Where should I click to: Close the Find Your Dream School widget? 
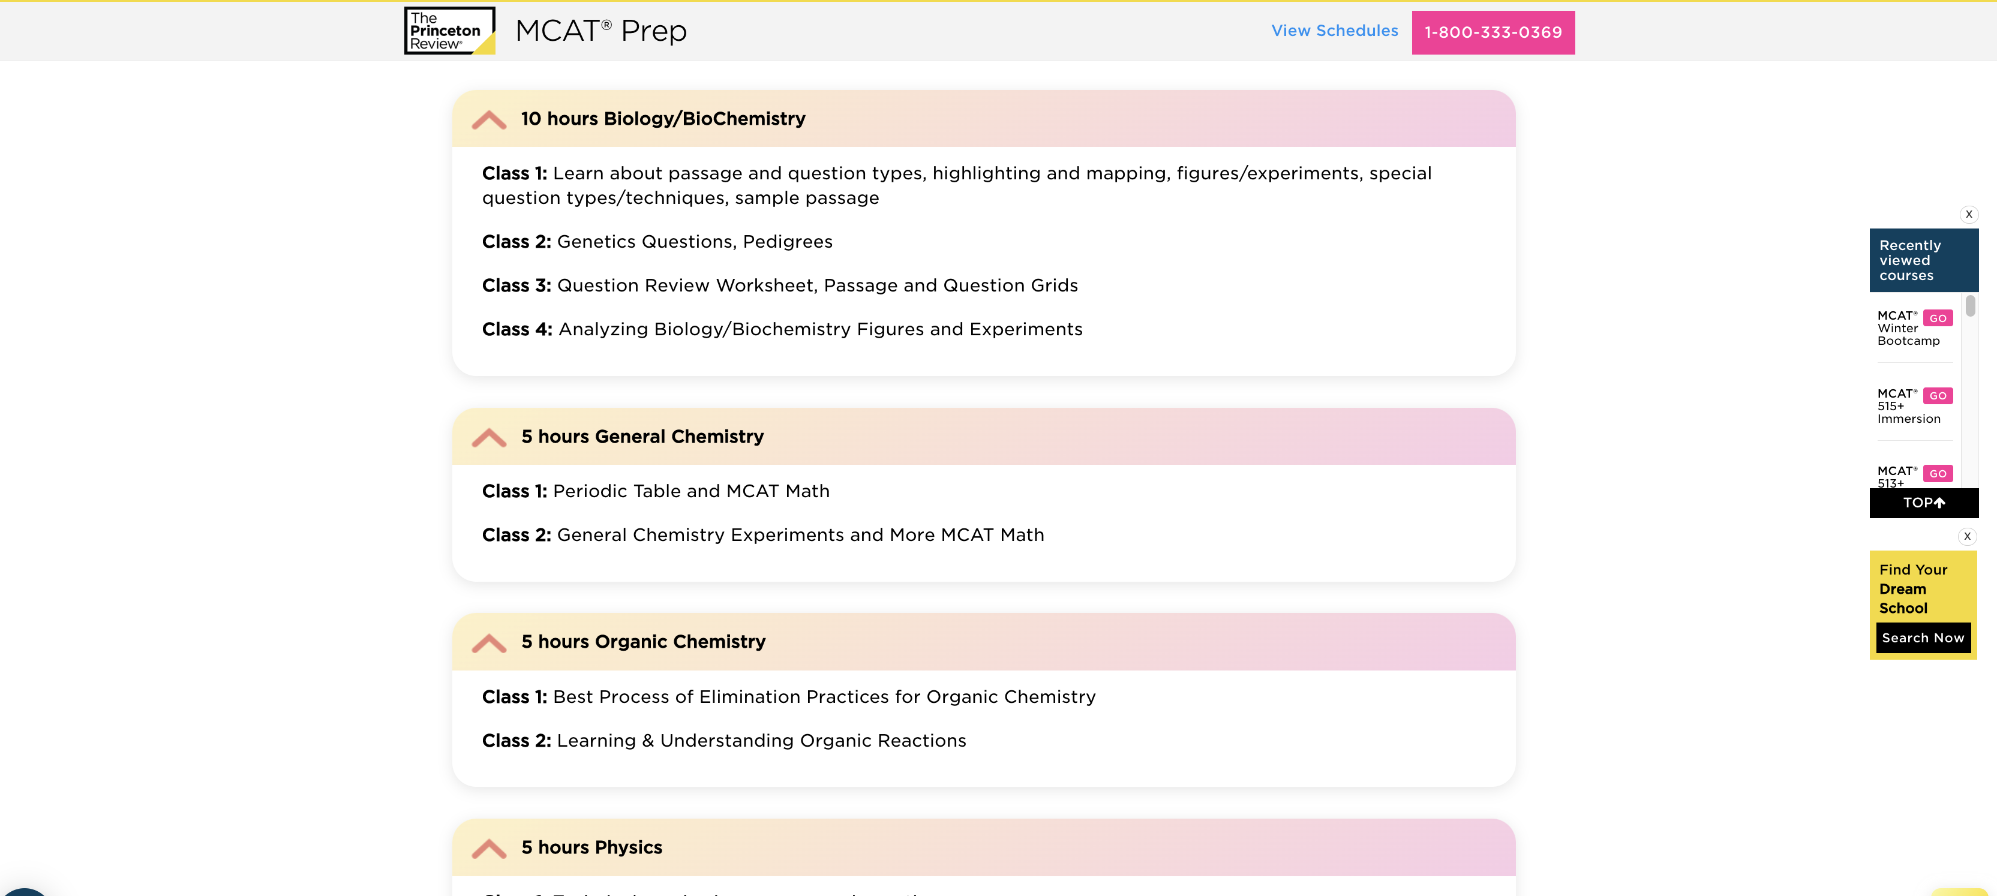point(1967,536)
